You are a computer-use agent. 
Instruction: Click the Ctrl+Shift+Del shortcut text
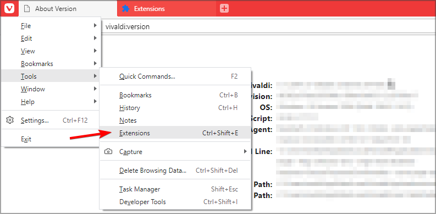point(217,171)
